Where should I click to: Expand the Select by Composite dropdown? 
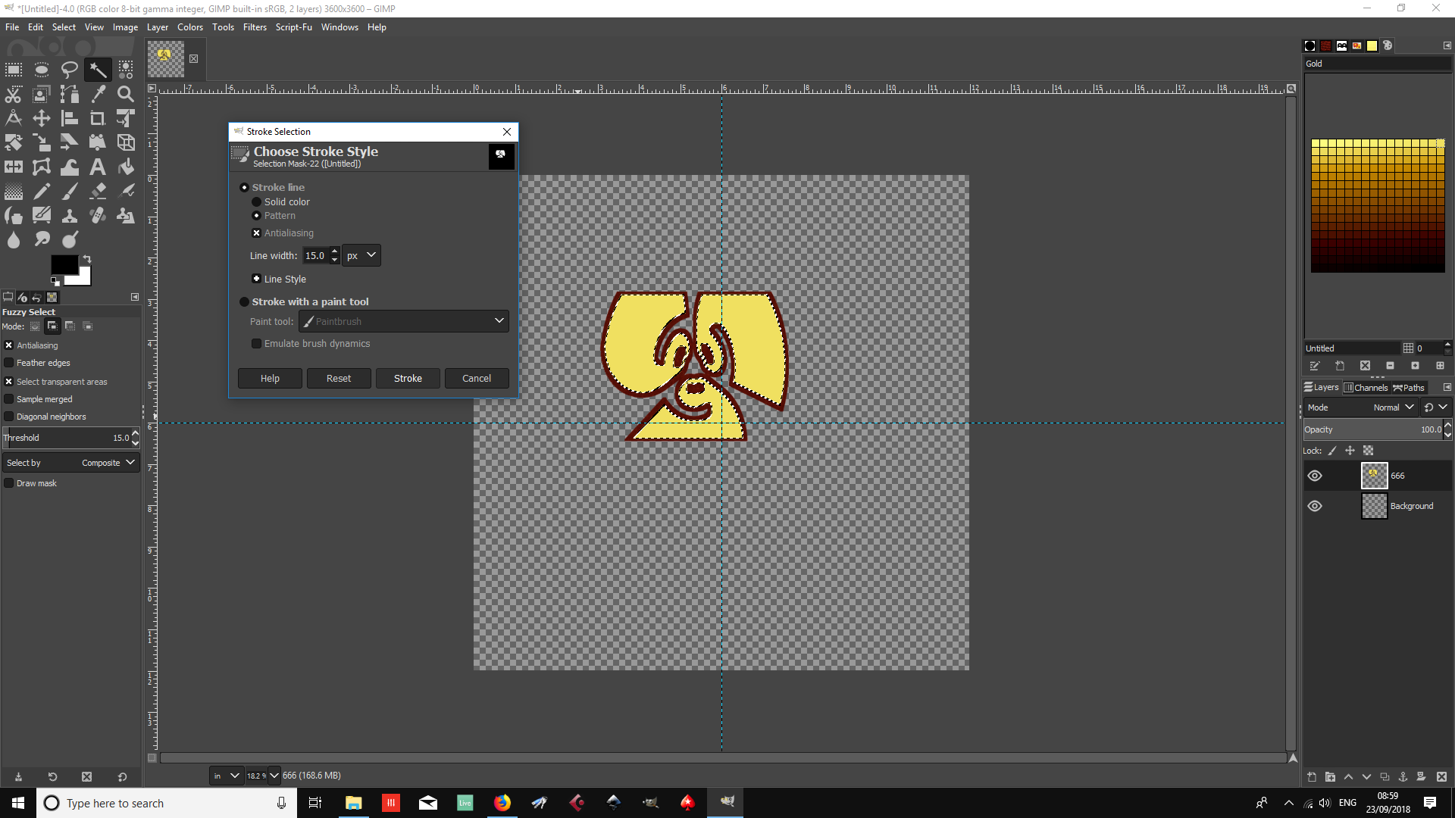coord(70,463)
